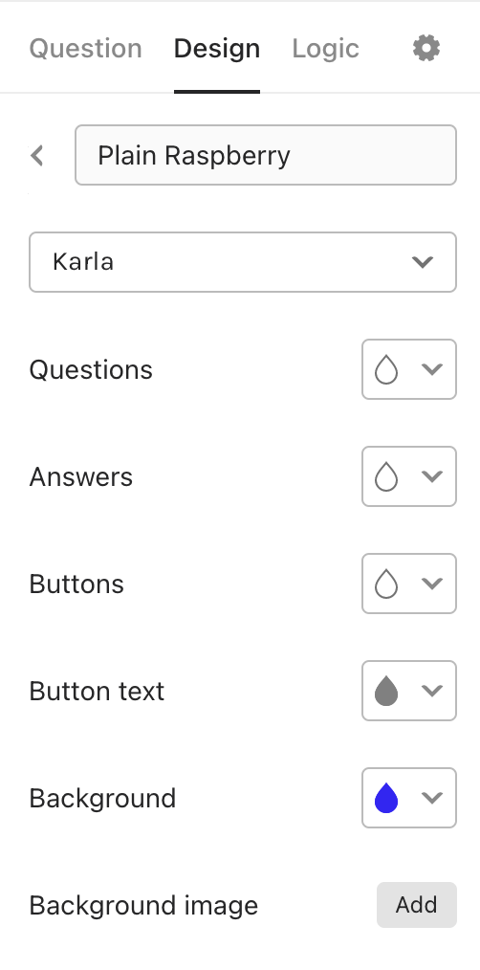Click the Answers color droplet icon

(x=386, y=477)
